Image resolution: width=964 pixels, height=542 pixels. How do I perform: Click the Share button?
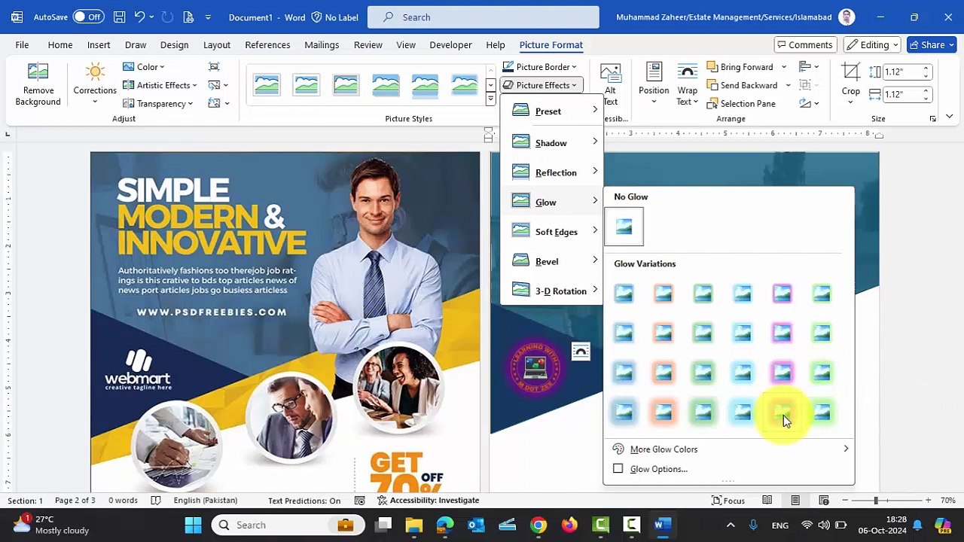(932, 44)
